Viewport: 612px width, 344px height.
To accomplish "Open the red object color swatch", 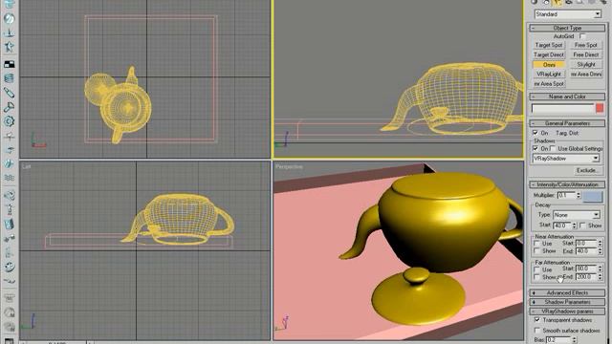I will click(x=600, y=108).
